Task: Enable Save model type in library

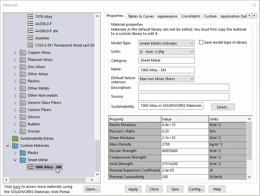Action: coord(201,42)
